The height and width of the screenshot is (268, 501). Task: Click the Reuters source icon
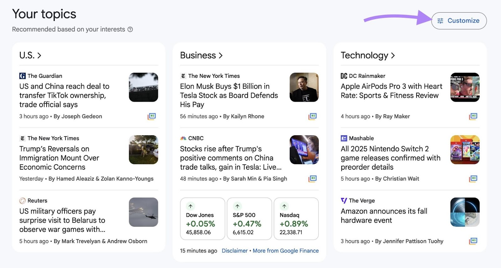point(23,201)
